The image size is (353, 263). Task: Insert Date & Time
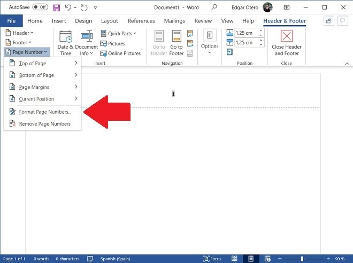pos(65,43)
